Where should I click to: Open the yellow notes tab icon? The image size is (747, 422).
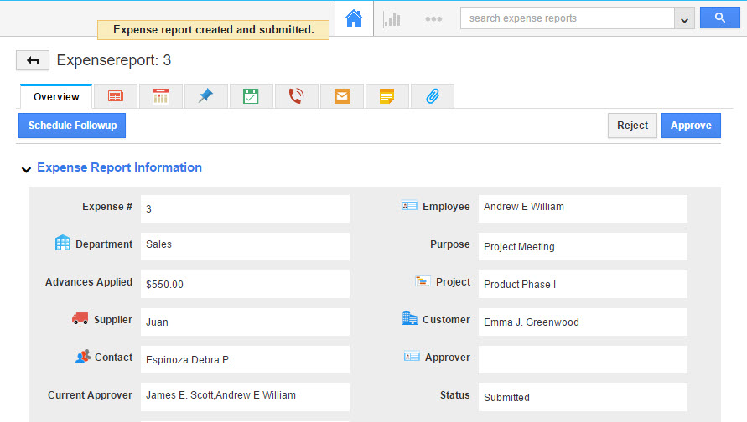[386, 96]
